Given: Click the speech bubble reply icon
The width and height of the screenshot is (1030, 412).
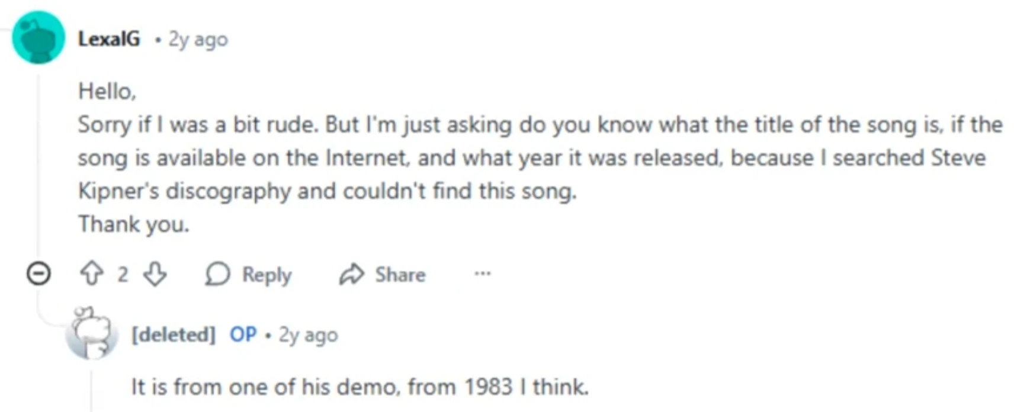Looking at the screenshot, I should [217, 274].
